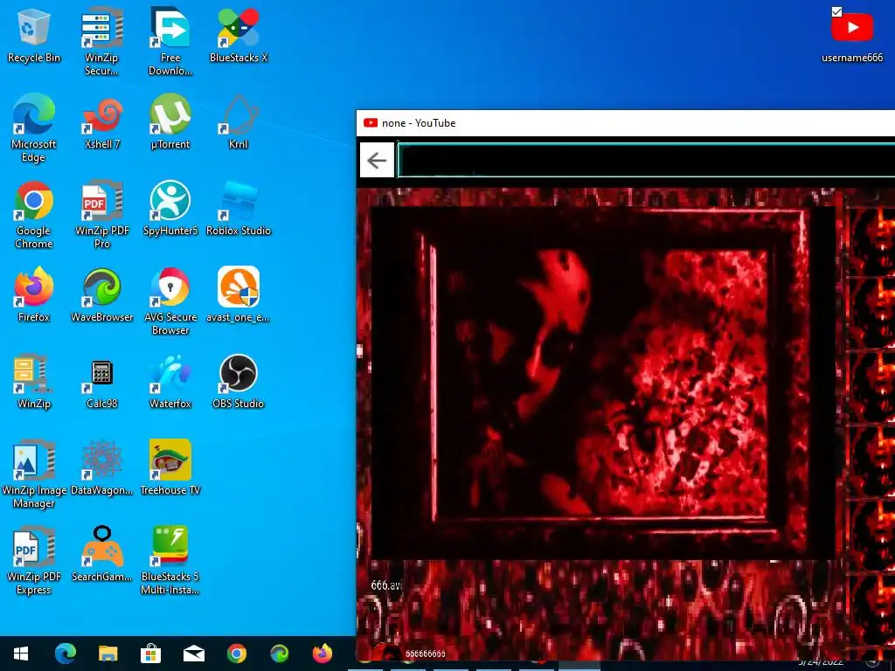Launch the SpyHunter5 desktop icon
Image resolution: width=895 pixels, height=671 pixels.
(170, 209)
